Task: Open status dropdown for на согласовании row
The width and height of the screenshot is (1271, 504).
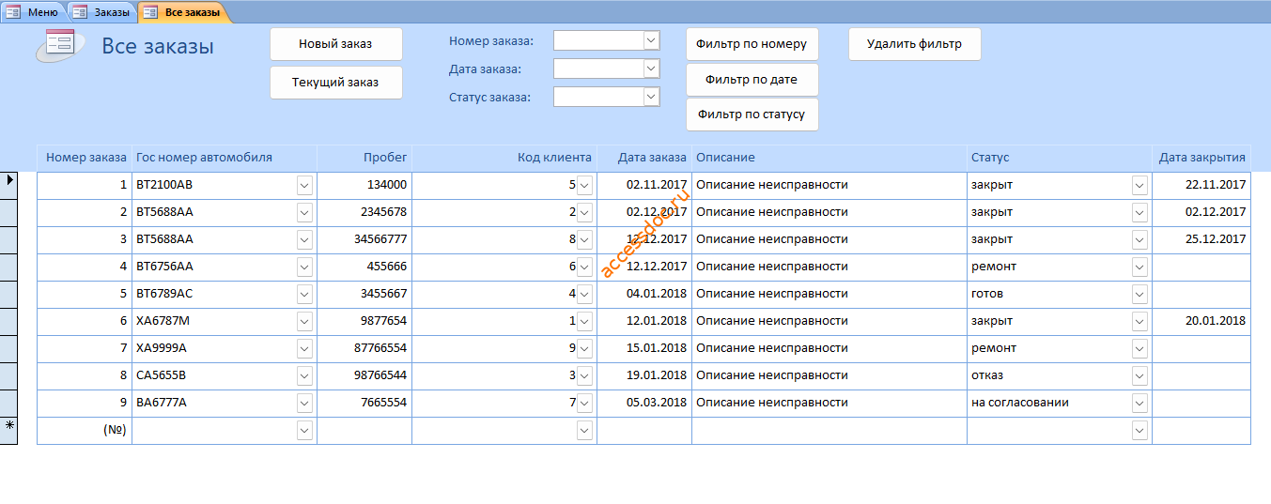Action: click(x=1140, y=404)
